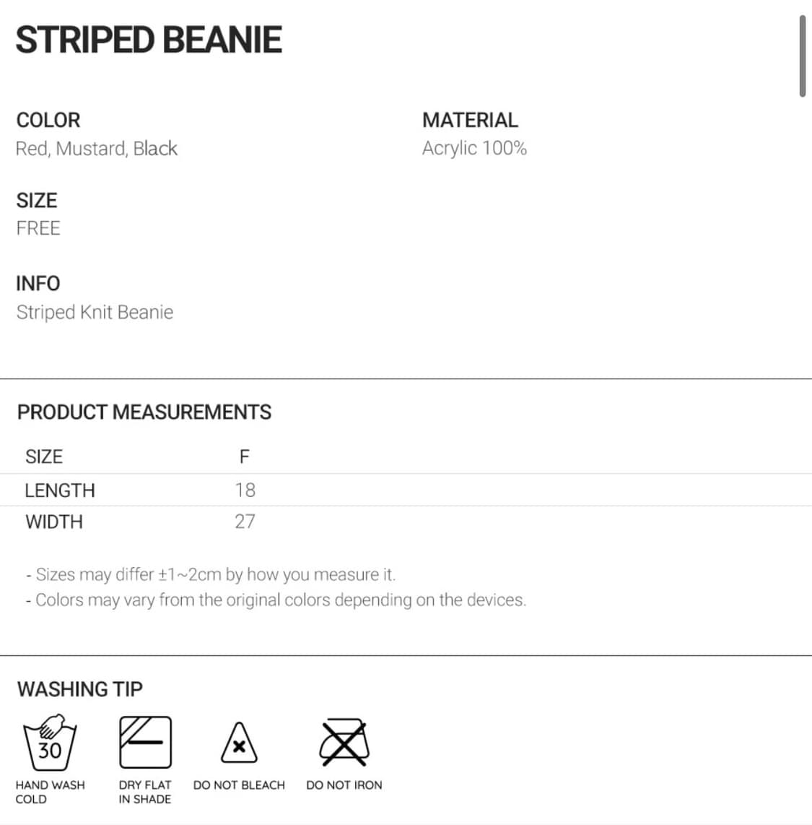Screen dimensions: 812x825
Task: Click the hand wash 30 icon
Action: coord(50,743)
